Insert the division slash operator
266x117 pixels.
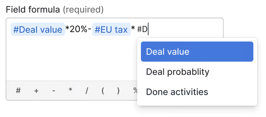(x=87, y=91)
